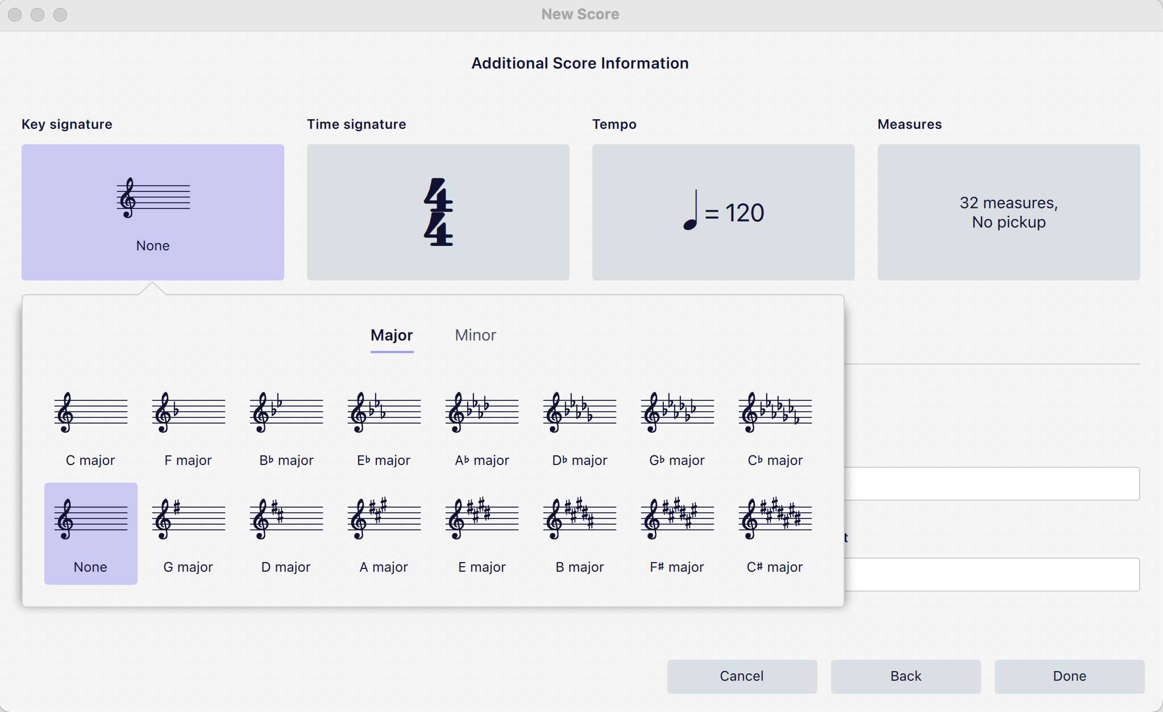Screen dimensions: 1163x712
Task: Select the G major key signature
Action: point(188,534)
